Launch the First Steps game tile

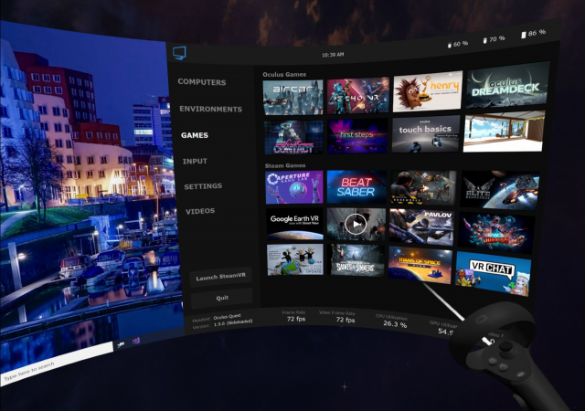(357, 136)
